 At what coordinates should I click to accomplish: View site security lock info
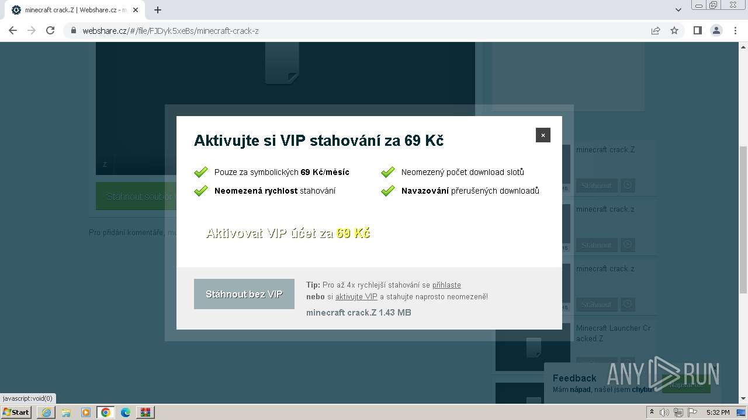(74, 30)
